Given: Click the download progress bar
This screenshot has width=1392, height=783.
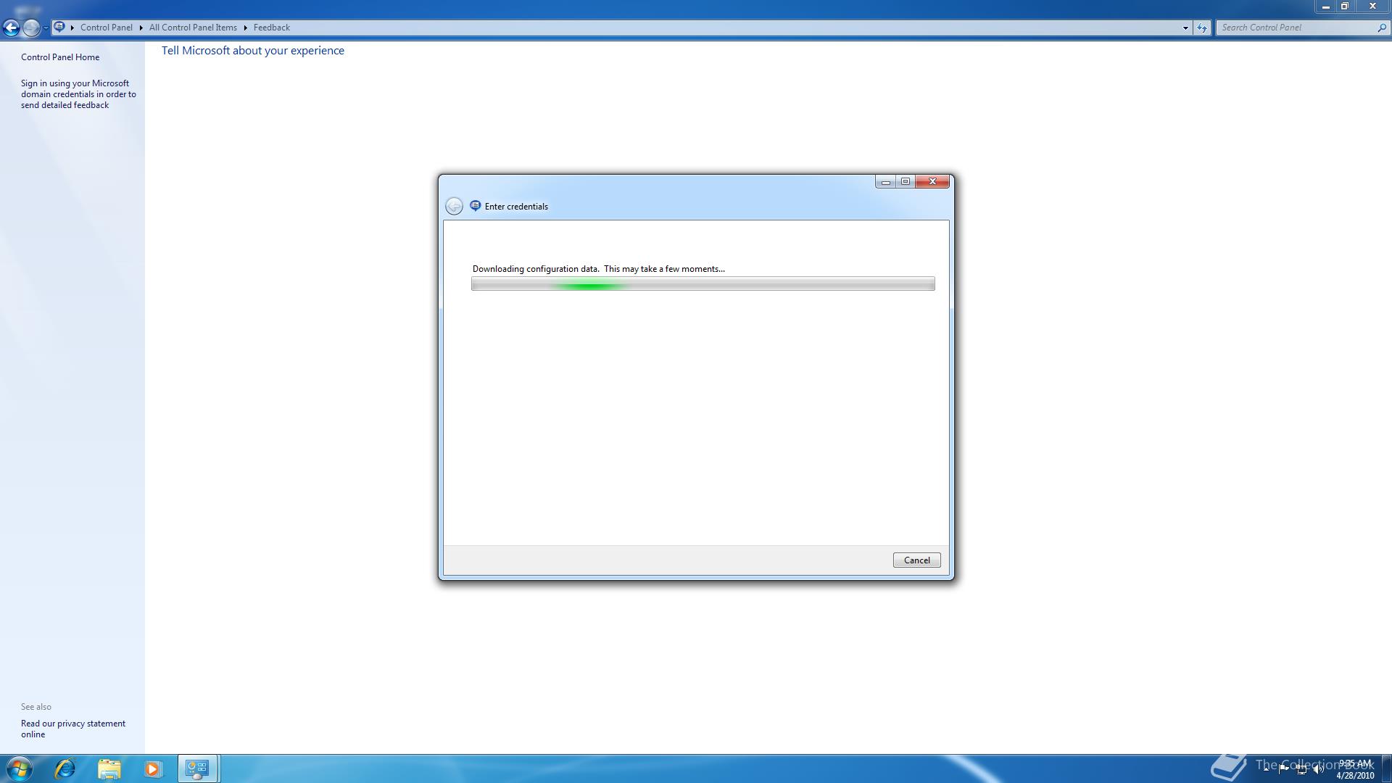Looking at the screenshot, I should point(703,283).
